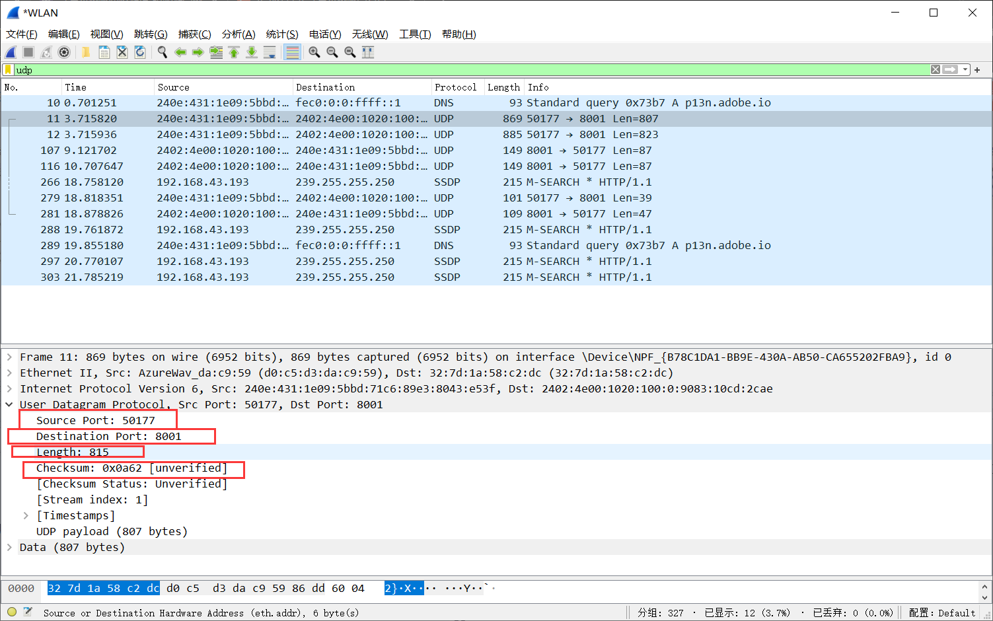Select packet 279 with Len=39

[496, 198]
